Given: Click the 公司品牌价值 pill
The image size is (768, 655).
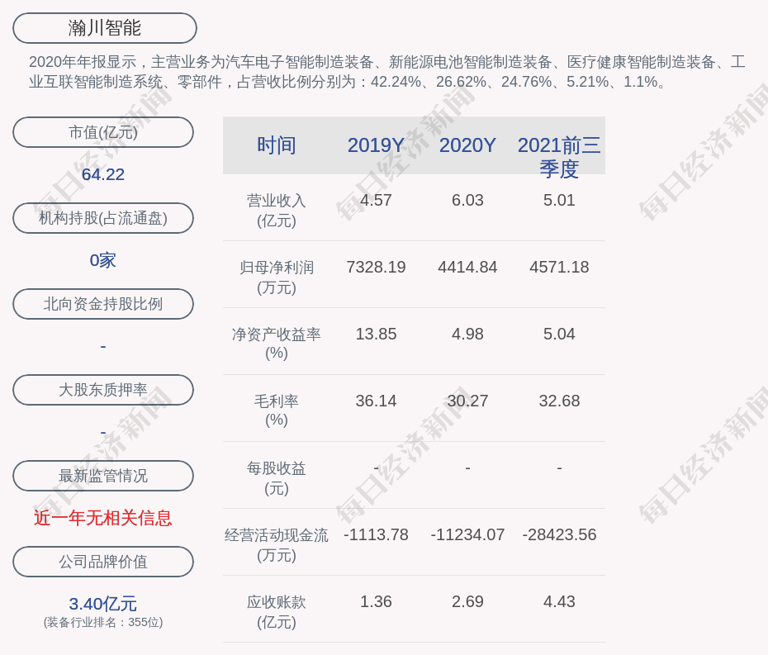Looking at the screenshot, I should tap(103, 562).
